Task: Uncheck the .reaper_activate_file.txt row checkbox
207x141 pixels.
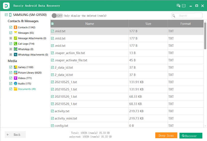Action: click(x=52, y=60)
